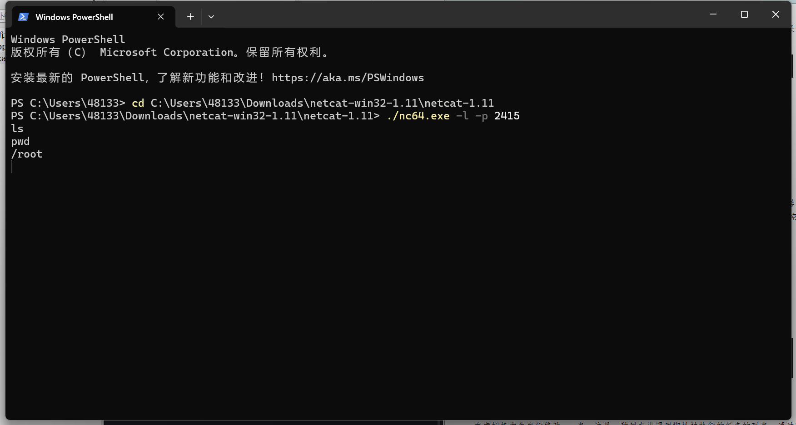Screen dimensions: 796x425
Task: Click the -p flag in the netcat command
Action: (x=481, y=116)
